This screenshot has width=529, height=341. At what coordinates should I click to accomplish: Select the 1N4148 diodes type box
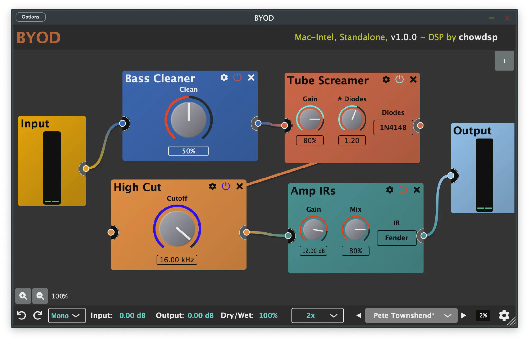393,127
